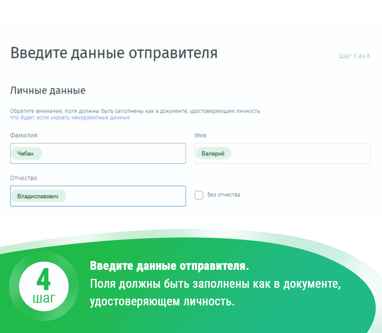Click bold banner title 'Введите данные отправителя.'
Image resolution: width=382 pixels, height=333 pixels.
coord(169,266)
